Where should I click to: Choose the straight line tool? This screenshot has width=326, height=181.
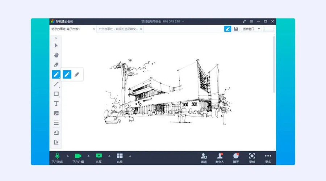coord(56,84)
